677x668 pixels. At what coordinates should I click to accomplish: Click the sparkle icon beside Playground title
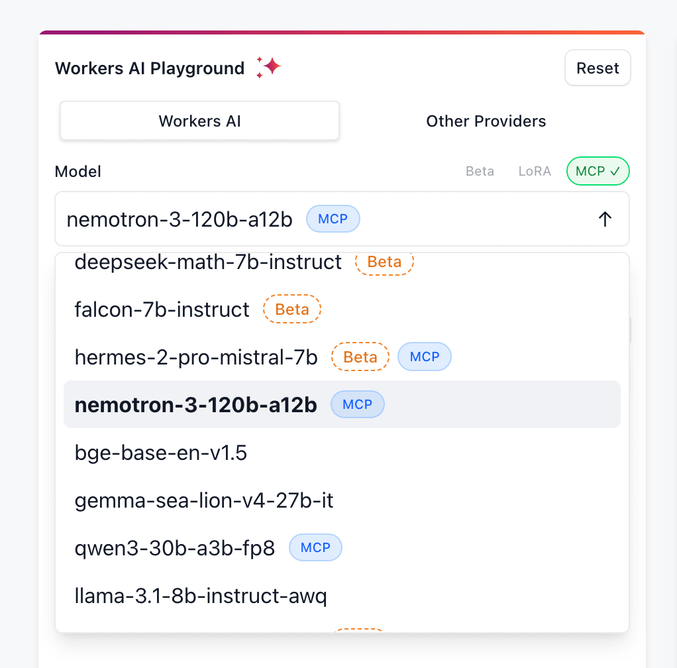click(x=269, y=68)
